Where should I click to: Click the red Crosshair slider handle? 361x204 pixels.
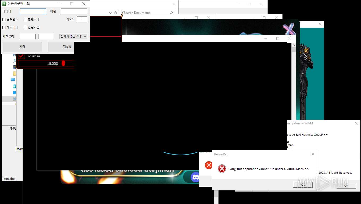click(63, 63)
